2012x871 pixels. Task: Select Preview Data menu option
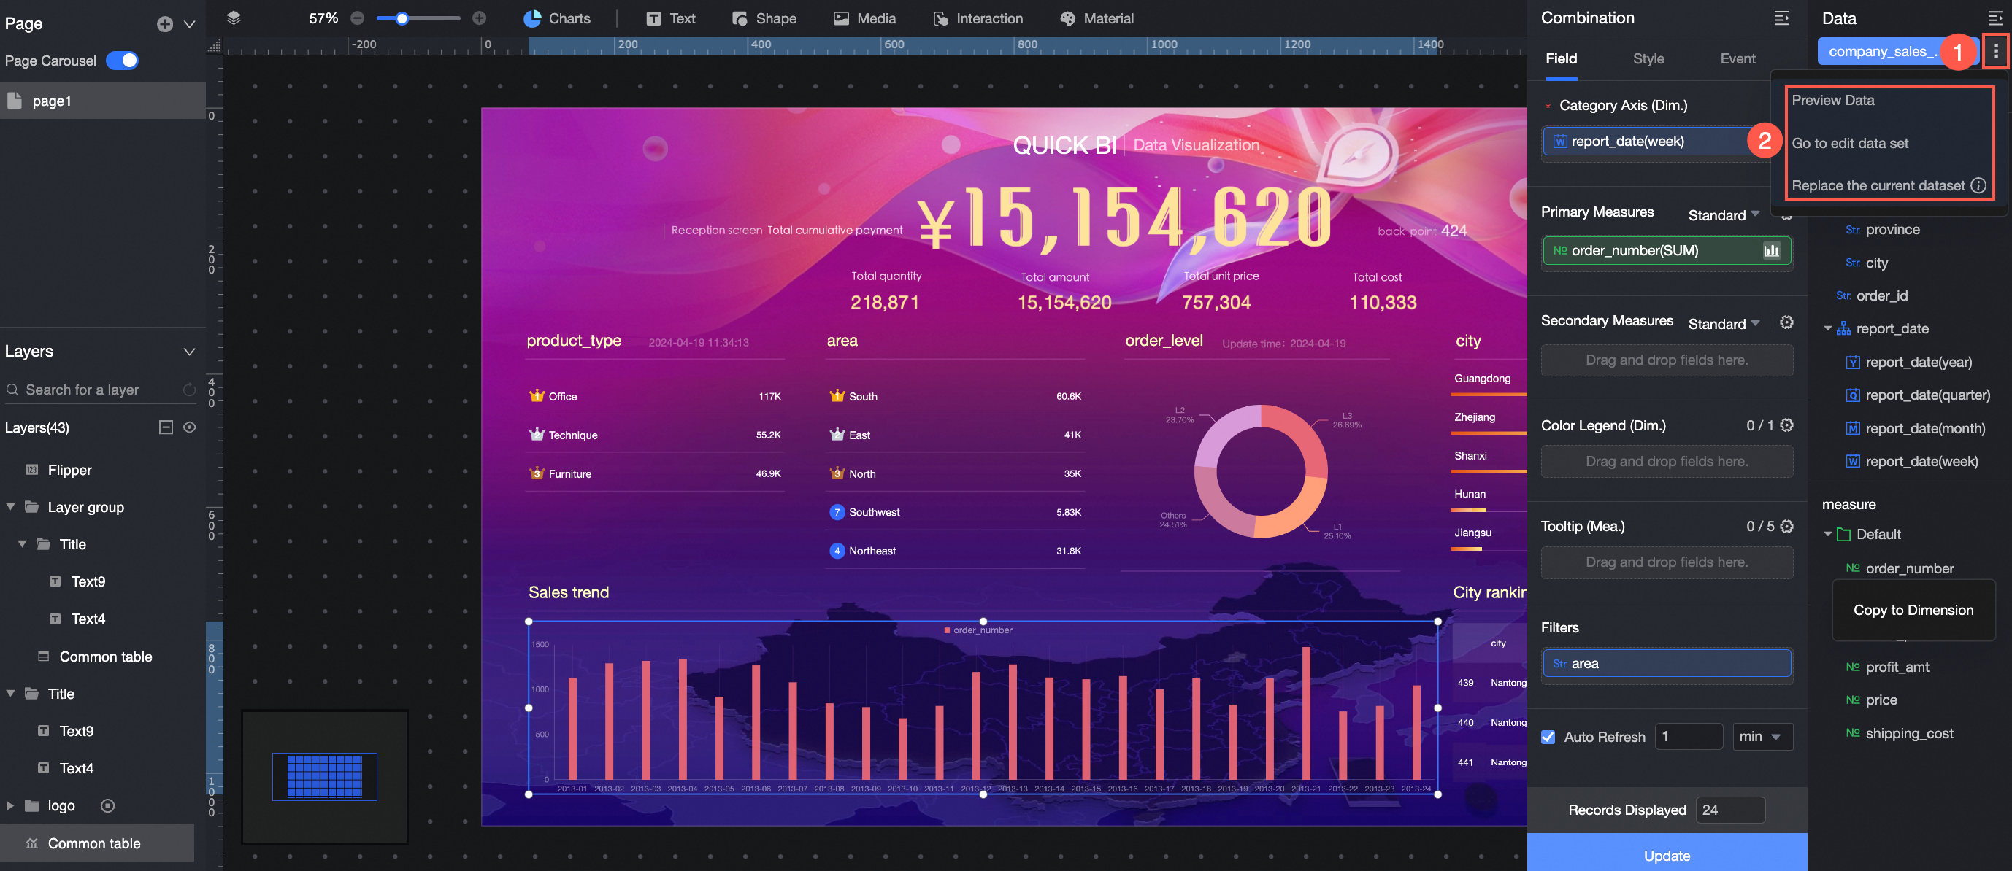click(1832, 100)
